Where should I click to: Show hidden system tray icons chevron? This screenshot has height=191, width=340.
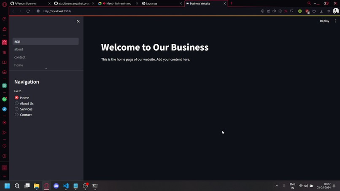tap(277, 186)
